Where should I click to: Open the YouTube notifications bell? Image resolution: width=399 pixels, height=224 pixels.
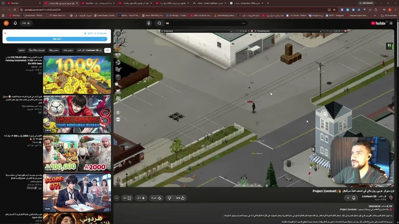15,23
